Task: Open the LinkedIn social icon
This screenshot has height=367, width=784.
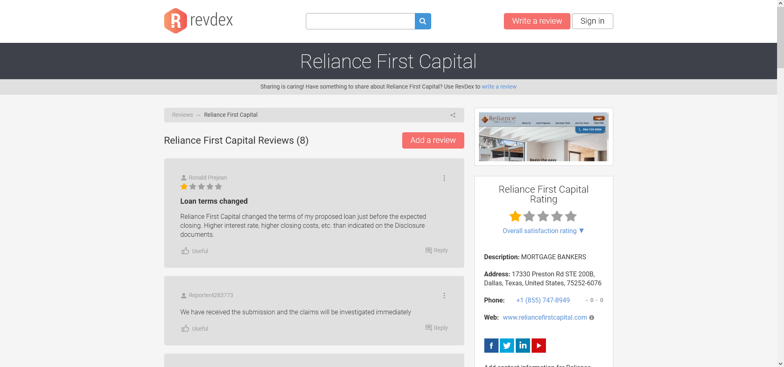Action: [x=523, y=345]
